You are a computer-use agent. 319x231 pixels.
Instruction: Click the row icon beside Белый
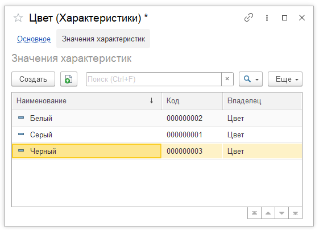21,117
